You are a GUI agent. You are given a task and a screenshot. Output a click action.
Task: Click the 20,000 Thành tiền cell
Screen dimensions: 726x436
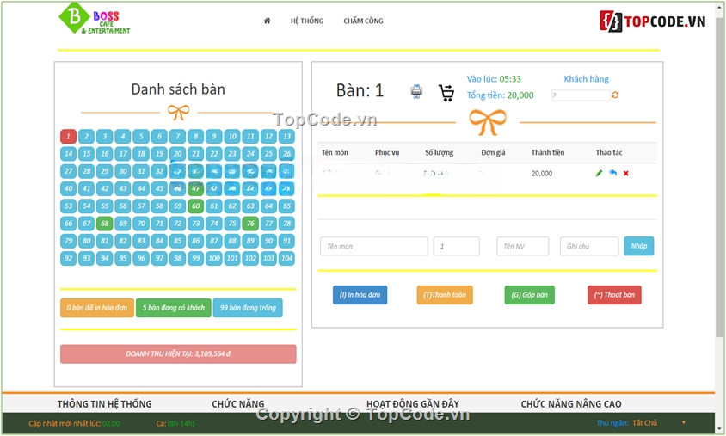(542, 174)
